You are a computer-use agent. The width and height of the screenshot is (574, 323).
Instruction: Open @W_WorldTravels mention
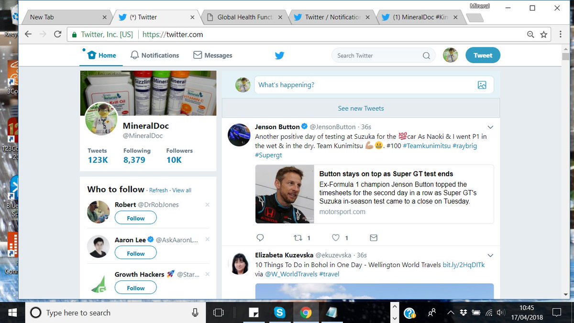click(x=291, y=274)
